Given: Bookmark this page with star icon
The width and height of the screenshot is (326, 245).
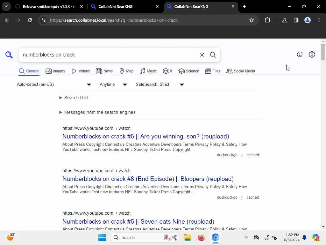Looking at the screenshot, I should click(252, 20).
